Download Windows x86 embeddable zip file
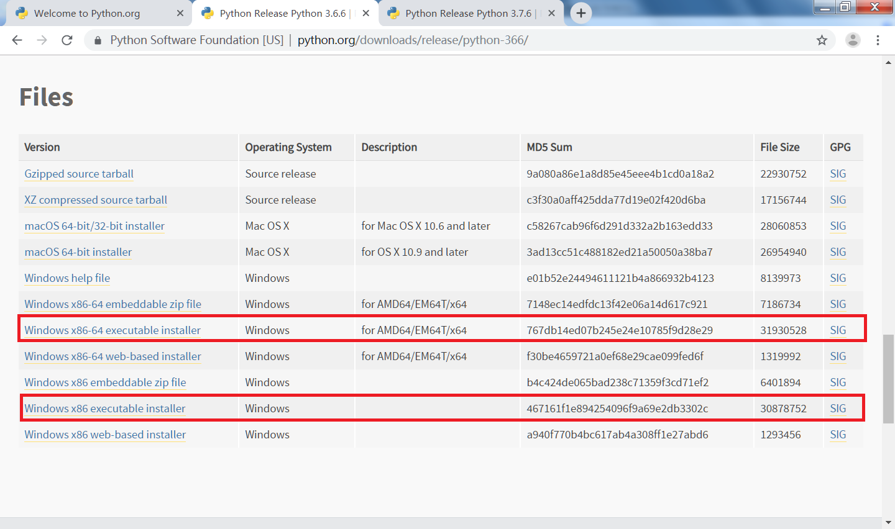 [105, 382]
